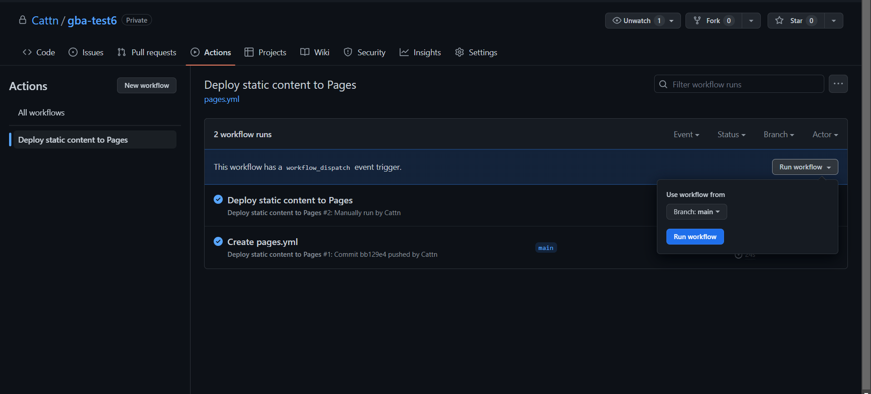Click the Settings gear tab
This screenshot has height=394, width=871.
point(476,53)
